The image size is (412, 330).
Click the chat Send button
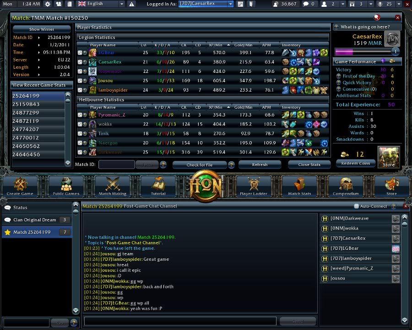pyautogui.click(x=298, y=321)
